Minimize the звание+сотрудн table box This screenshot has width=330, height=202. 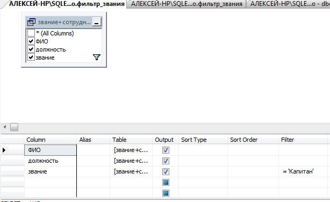point(97,22)
